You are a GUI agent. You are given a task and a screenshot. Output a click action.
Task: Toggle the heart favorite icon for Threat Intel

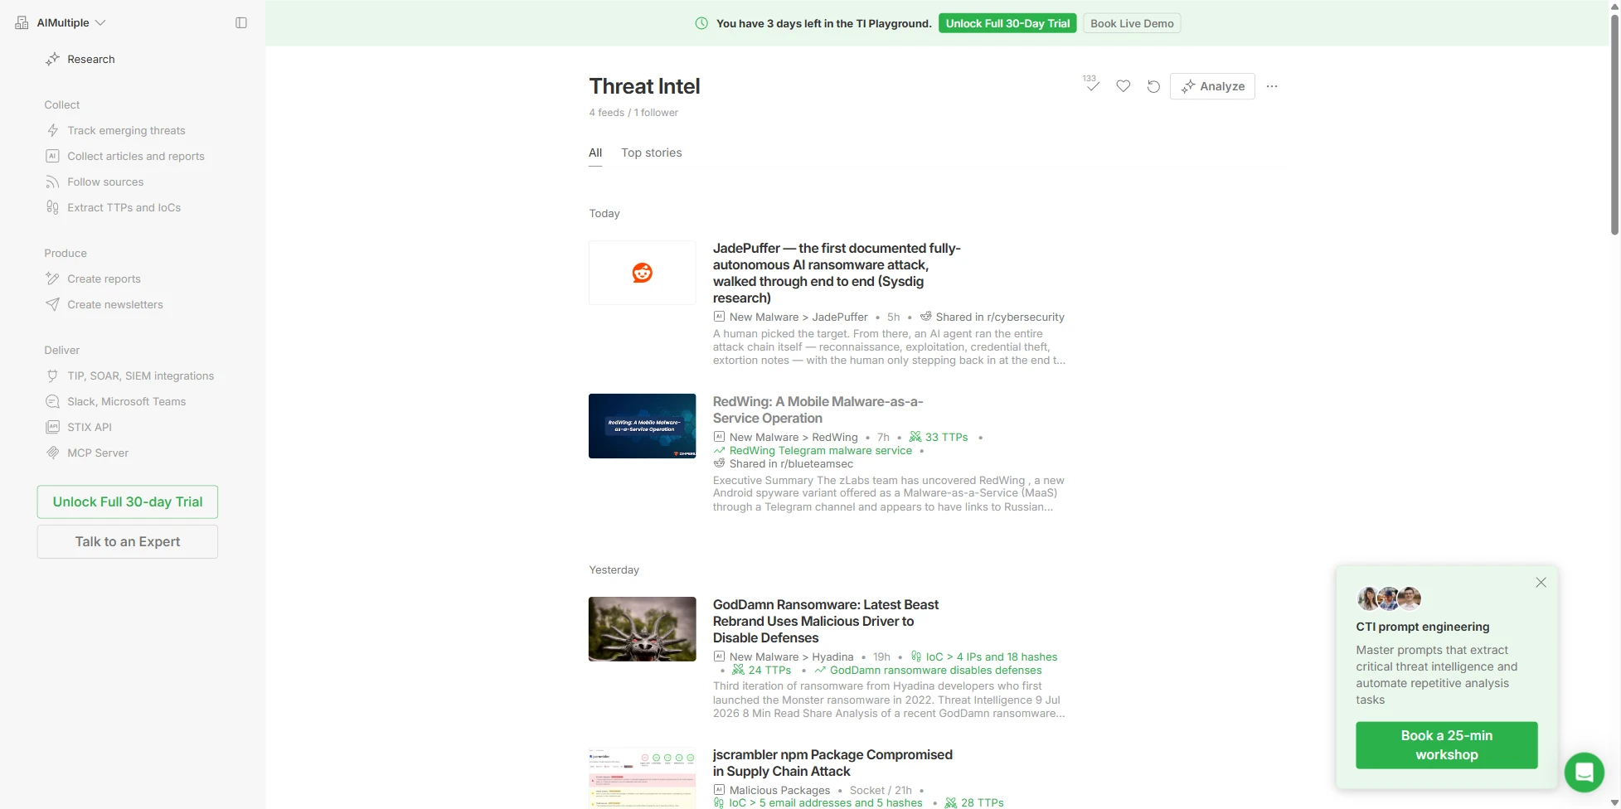1123,86
